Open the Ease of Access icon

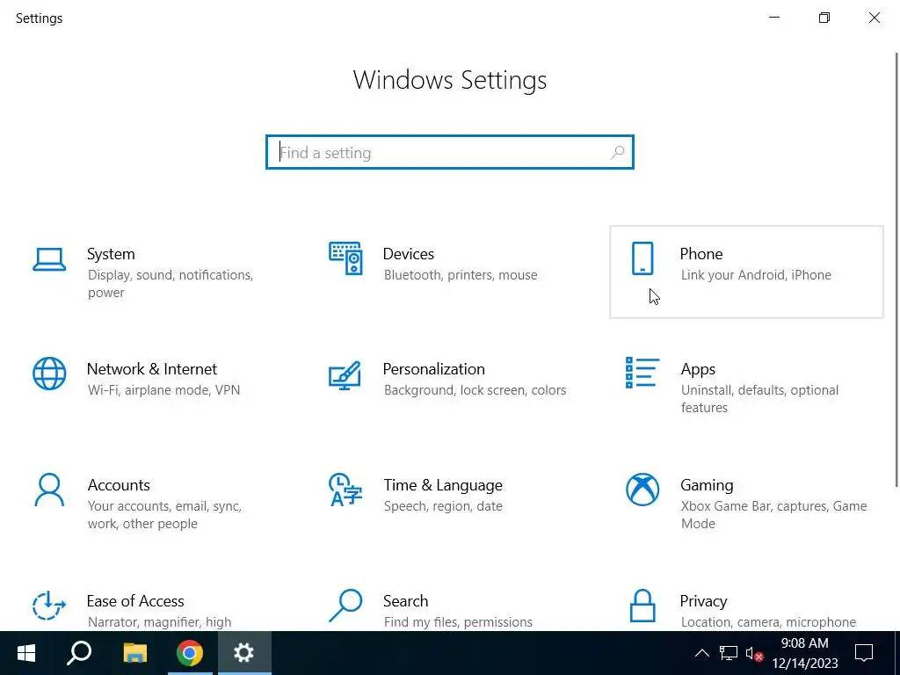point(49,606)
